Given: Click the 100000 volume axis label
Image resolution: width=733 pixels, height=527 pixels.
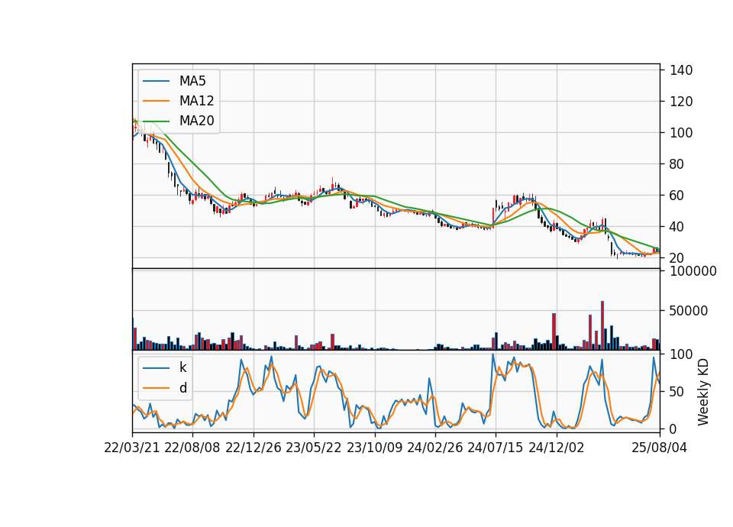Looking at the screenshot, I should coord(693,271).
